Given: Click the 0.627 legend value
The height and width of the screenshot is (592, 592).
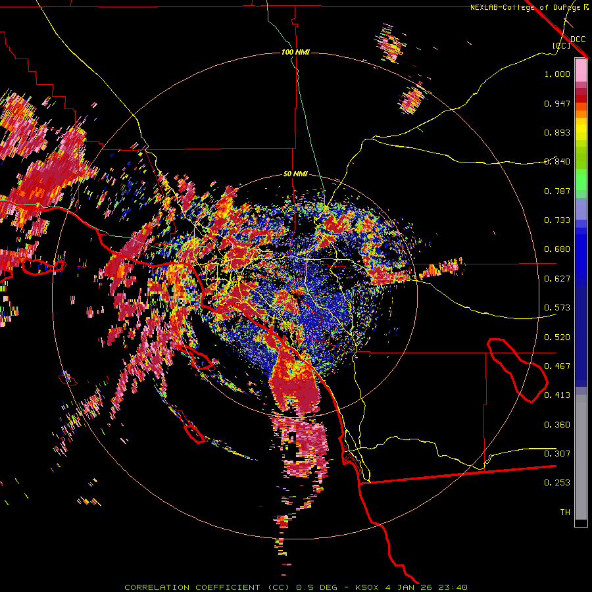Looking at the screenshot, I should [x=557, y=279].
